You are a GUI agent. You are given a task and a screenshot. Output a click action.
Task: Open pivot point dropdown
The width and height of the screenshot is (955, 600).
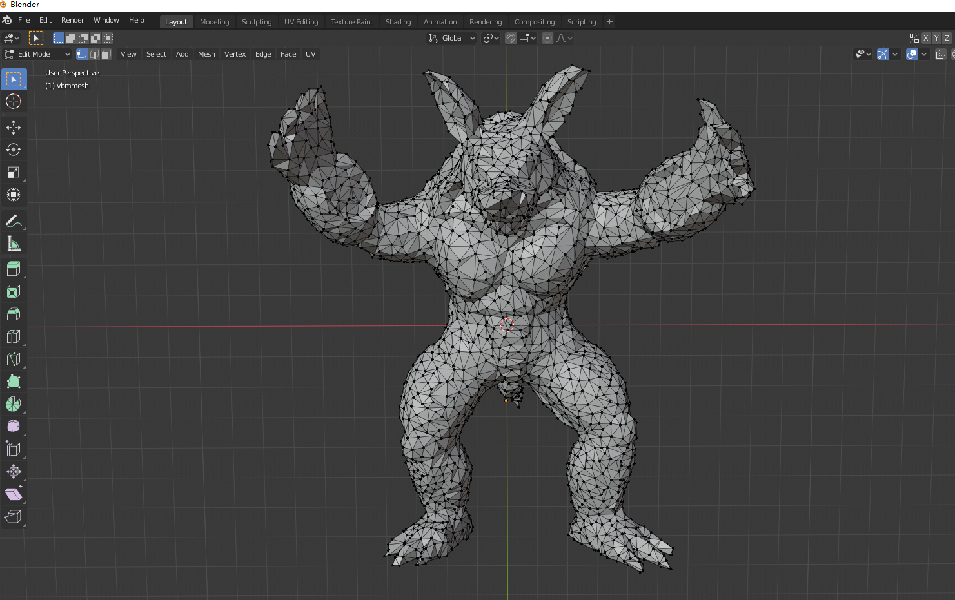(491, 38)
